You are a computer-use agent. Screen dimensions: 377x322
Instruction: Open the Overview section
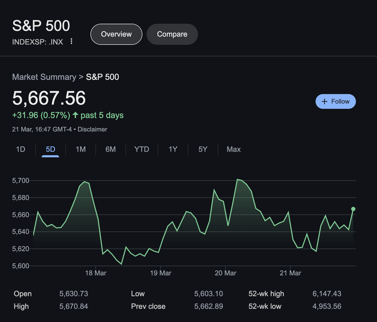[116, 34]
